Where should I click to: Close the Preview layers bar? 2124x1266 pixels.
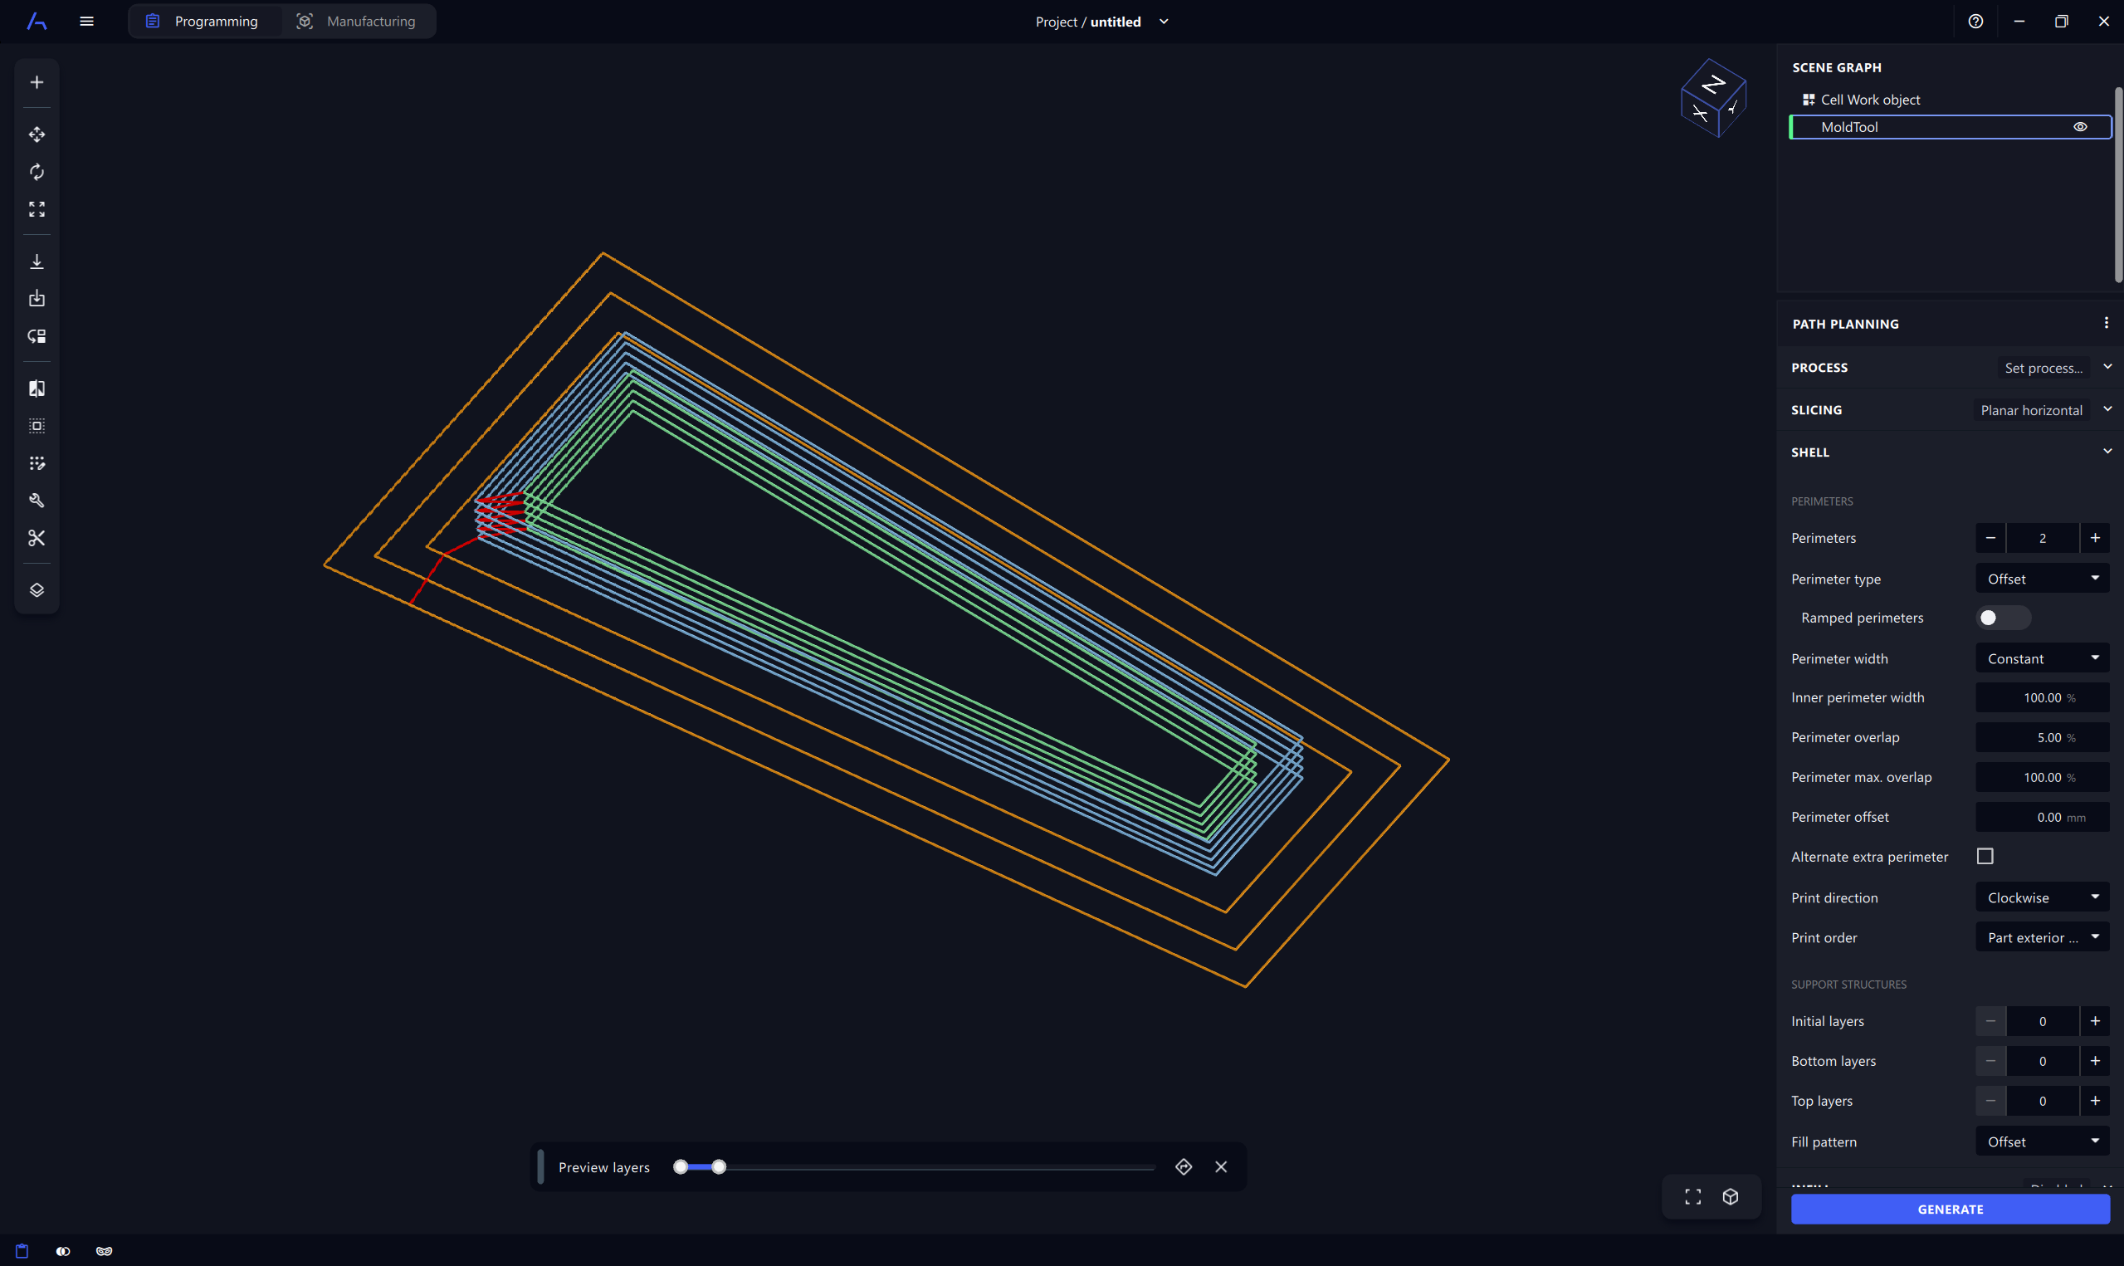tap(1220, 1167)
